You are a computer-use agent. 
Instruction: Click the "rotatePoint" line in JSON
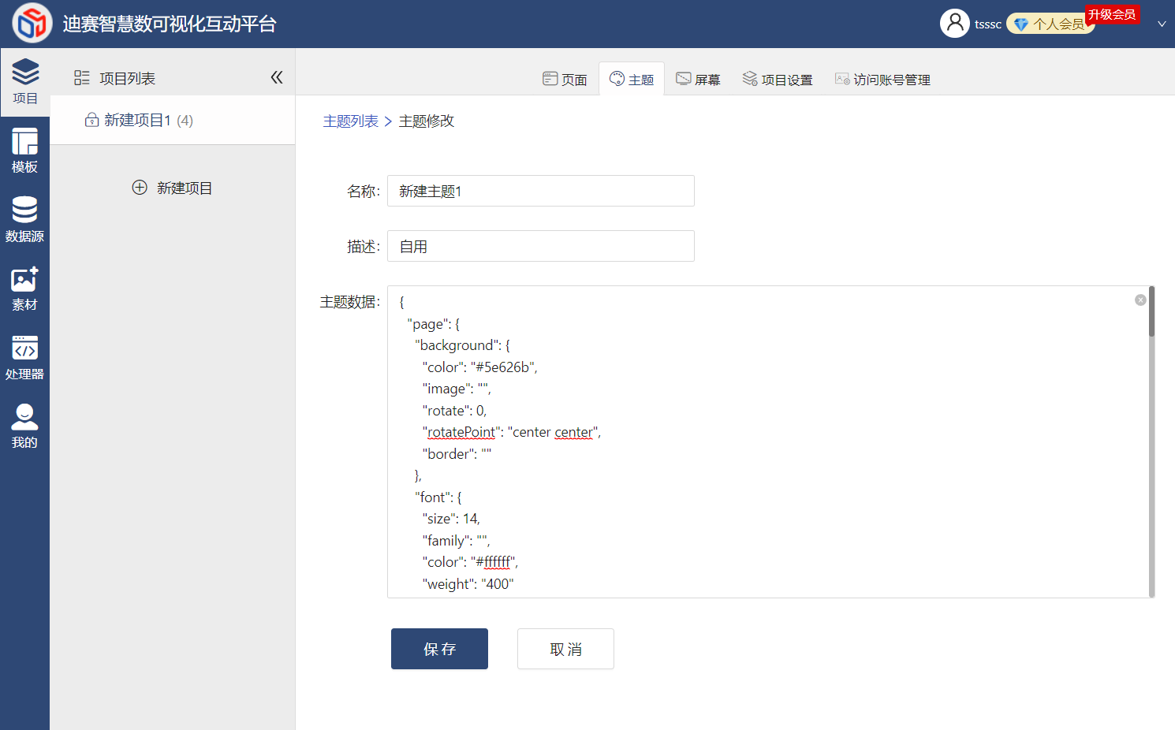click(x=512, y=432)
